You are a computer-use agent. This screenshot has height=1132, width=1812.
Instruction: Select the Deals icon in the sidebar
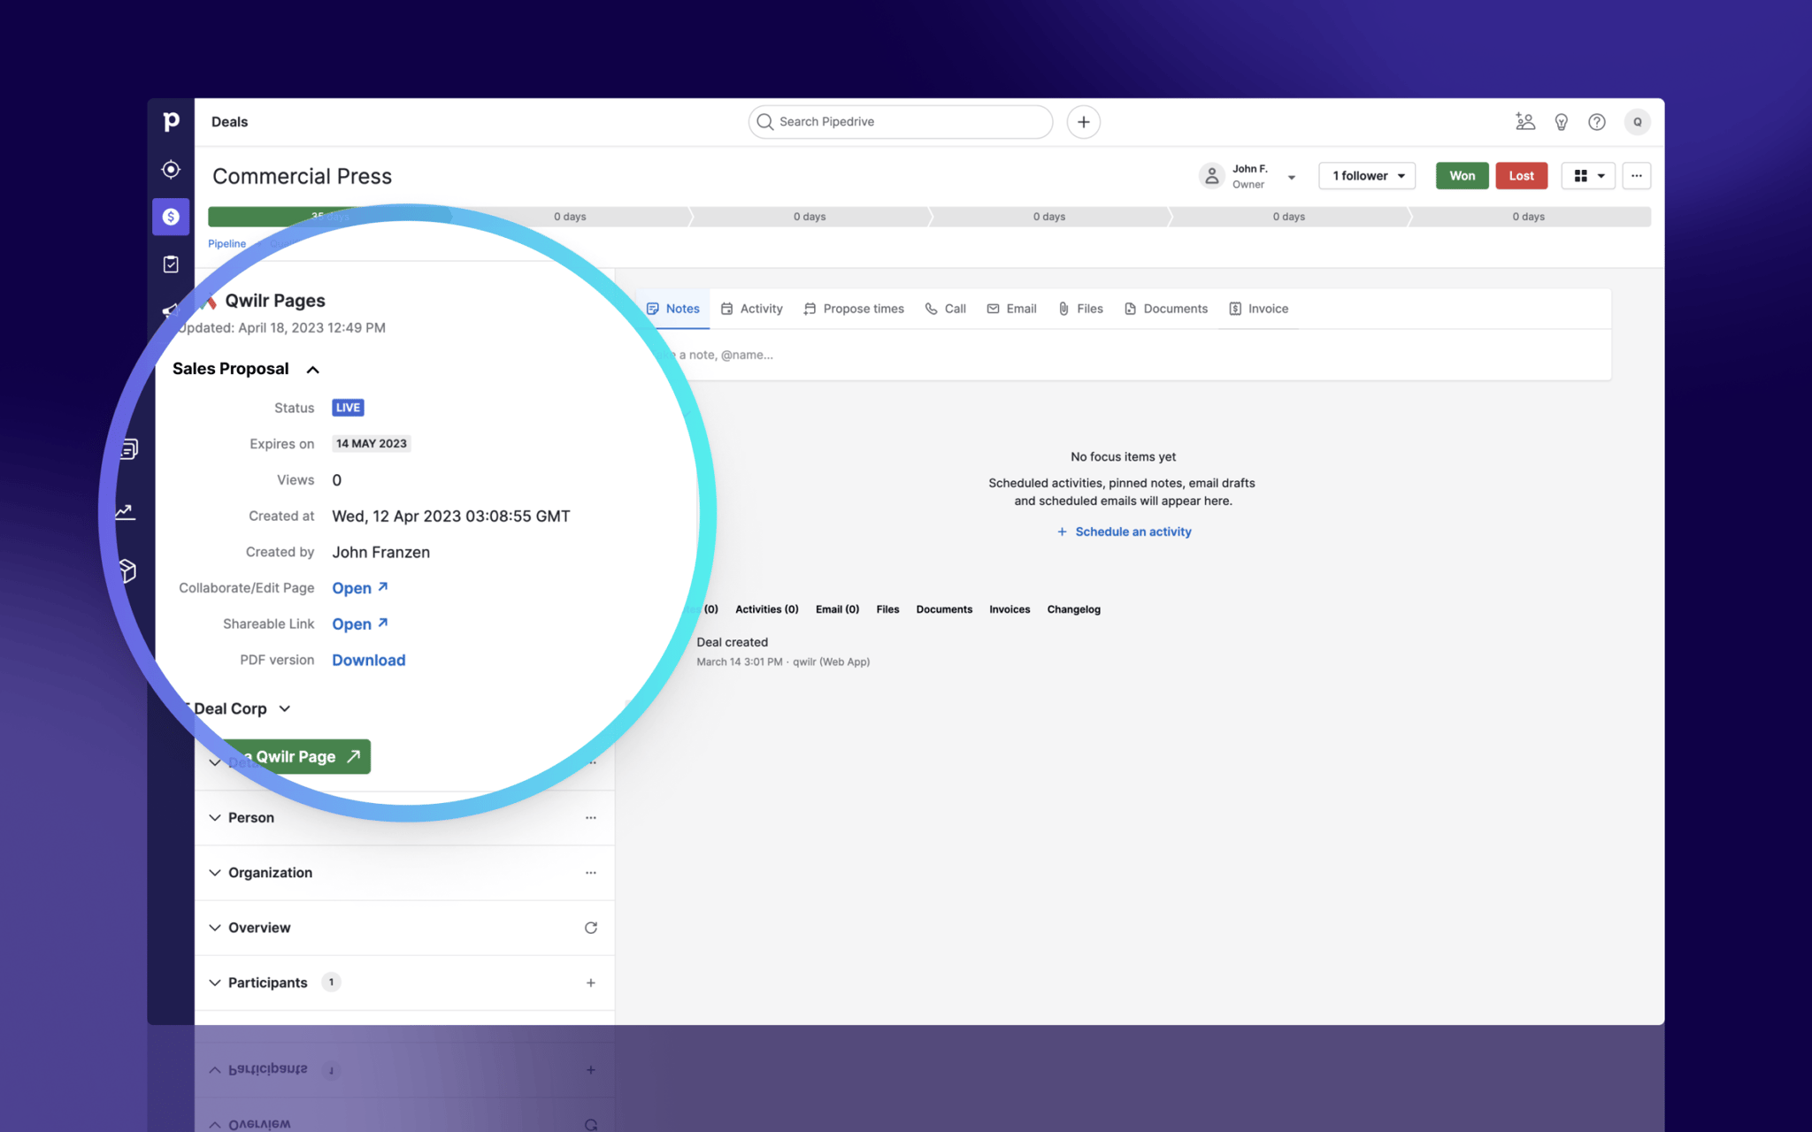(x=171, y=217)
